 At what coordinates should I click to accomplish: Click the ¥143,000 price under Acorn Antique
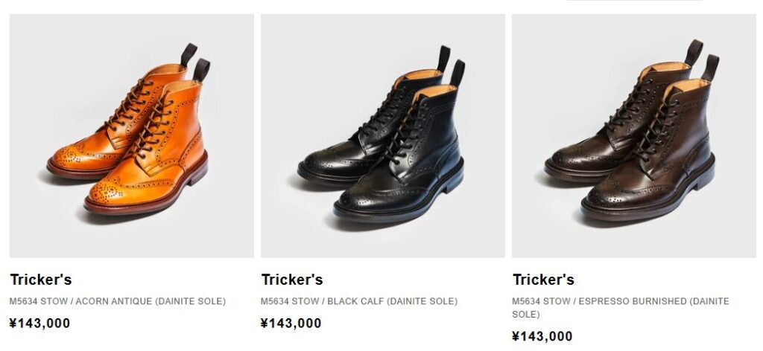(x=39, y=323)
